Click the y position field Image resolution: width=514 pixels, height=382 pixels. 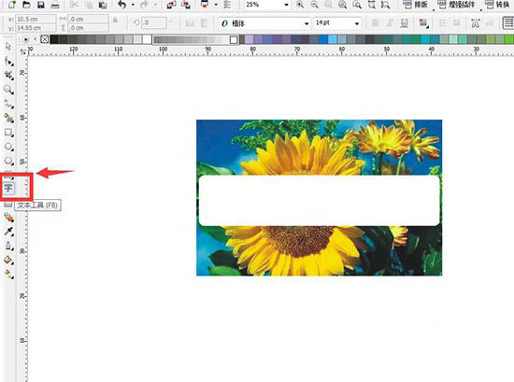pos(36,28)
